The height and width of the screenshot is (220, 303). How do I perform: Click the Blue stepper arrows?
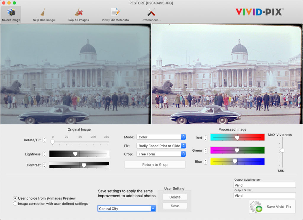(x=206, y=162)
